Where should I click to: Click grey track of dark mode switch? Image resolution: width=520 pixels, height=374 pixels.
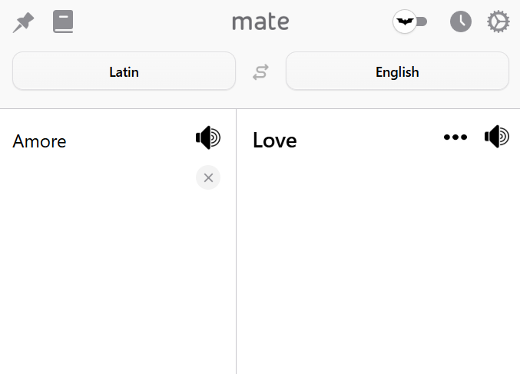coord(422,22)
